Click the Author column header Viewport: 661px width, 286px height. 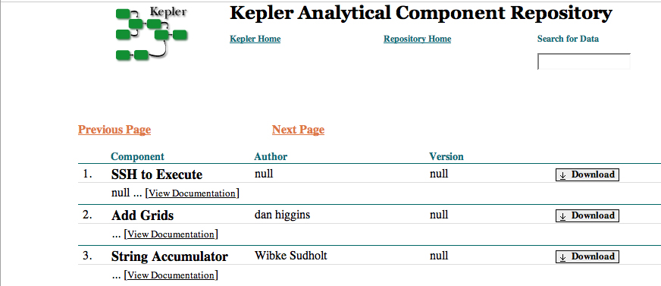click(x=271, y=156)
